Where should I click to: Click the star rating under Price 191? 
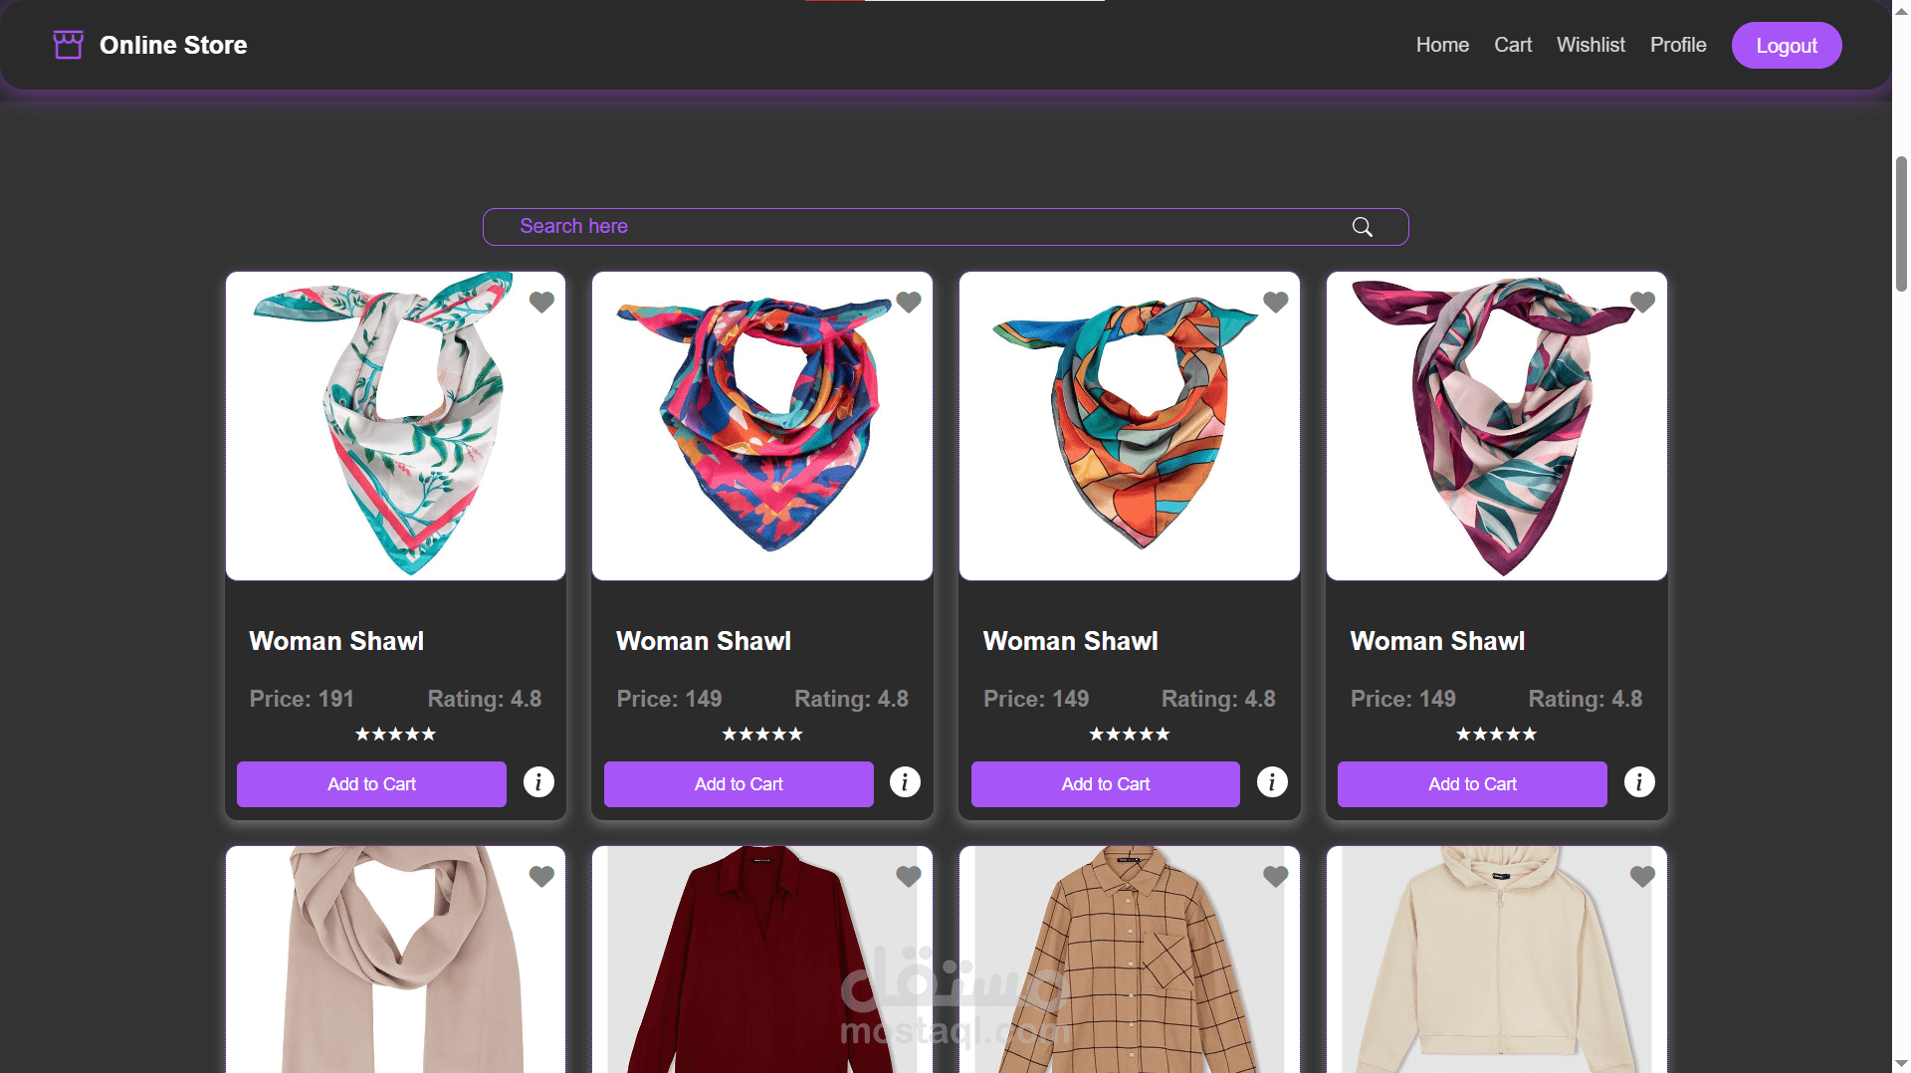coord(395,735)
